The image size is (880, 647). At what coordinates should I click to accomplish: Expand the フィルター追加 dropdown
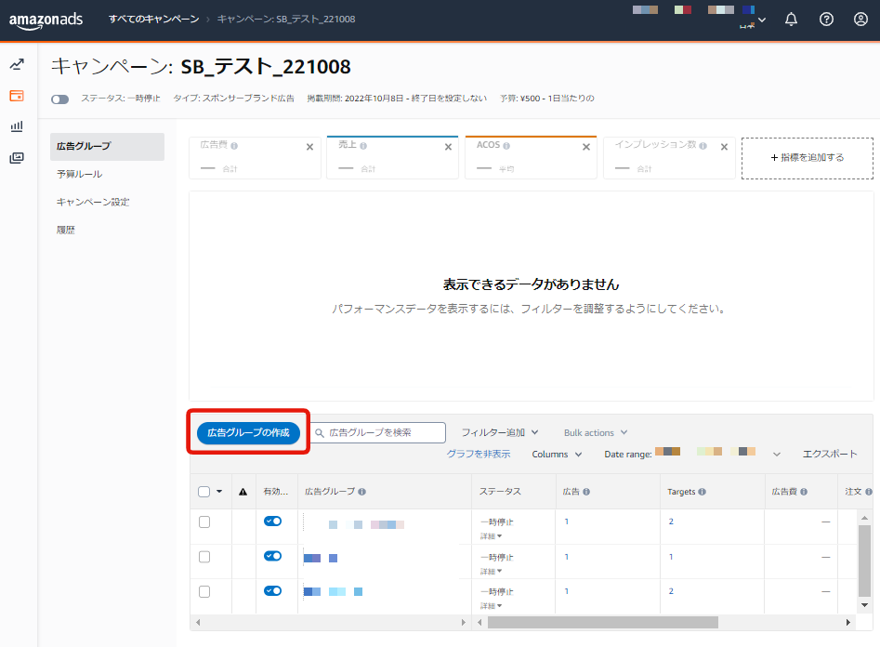click(500, 432)
